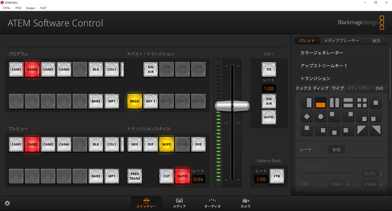The height and width of the screenshot is (211, 392).
Task: Open the ヘルプ menu
Action: [43, 8]
